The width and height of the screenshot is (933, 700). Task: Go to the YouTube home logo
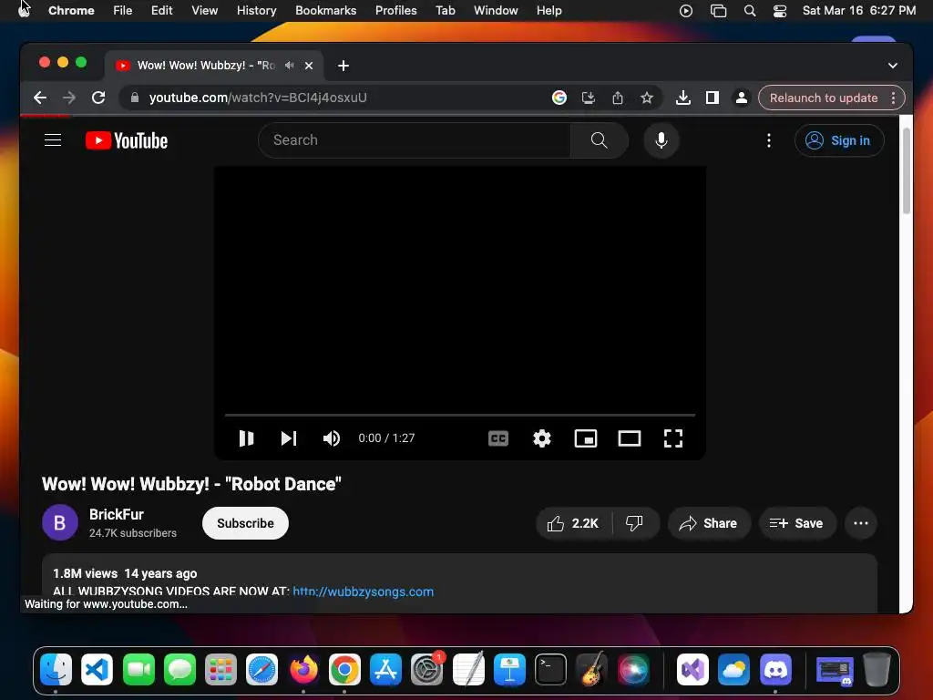tap(127, 140)
